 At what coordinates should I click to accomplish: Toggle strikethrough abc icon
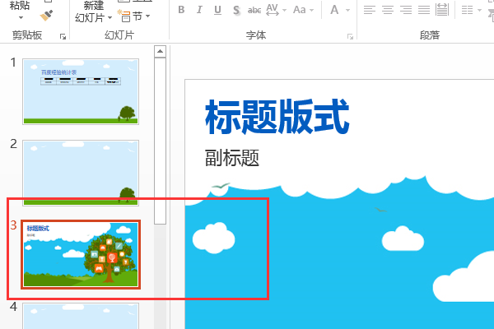tap(254, 11)
